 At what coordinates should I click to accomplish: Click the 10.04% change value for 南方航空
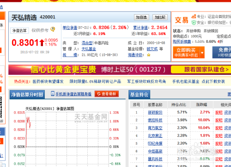(x=204, y=128)
